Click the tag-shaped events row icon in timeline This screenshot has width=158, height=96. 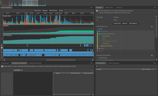2,55
